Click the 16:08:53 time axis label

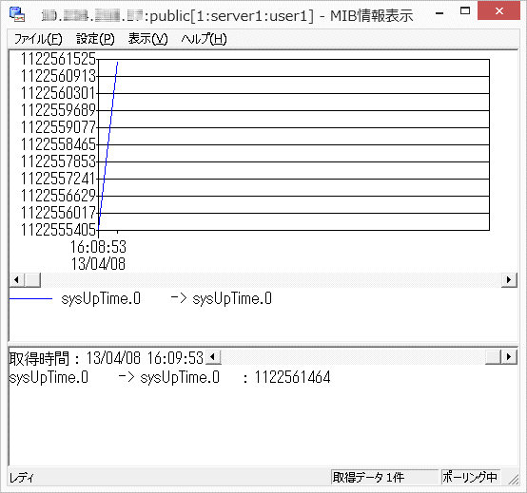(x=98, y=247)
